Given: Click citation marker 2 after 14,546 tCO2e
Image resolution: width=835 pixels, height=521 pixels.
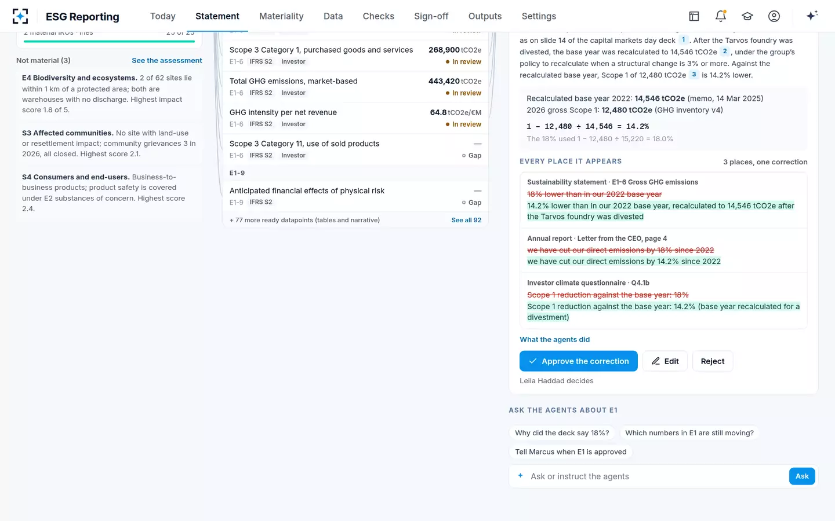Looking at the screenshot, I should (x=725, y=52).
